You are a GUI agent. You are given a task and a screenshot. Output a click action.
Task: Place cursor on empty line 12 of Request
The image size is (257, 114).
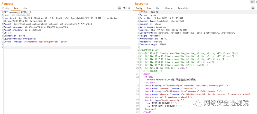[67, 48]
